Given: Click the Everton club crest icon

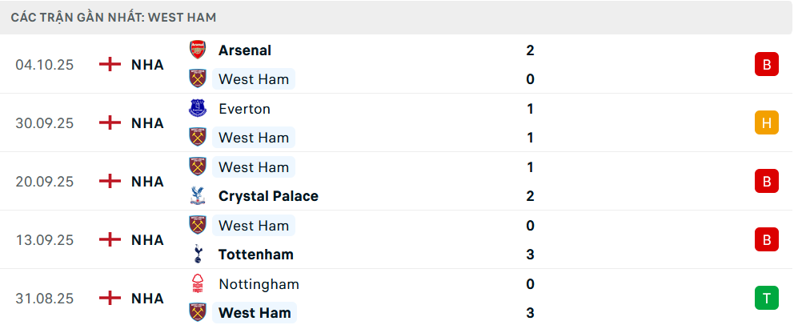Looking at the screenshot, I should pyautogui.click(x=197, y=108).
